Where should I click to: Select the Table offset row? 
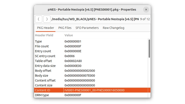(x=91, y=61)
